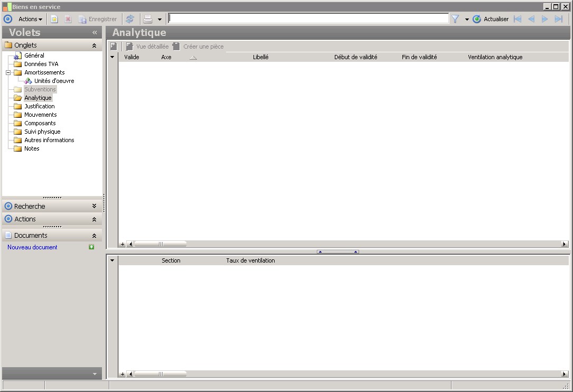573x392 pixels.
Task: Click the splitter collapse handle between grids
Action: (337, 251)
